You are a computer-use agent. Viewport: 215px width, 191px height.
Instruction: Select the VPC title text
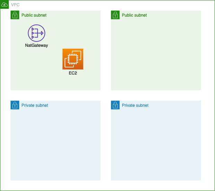[15, 5]
